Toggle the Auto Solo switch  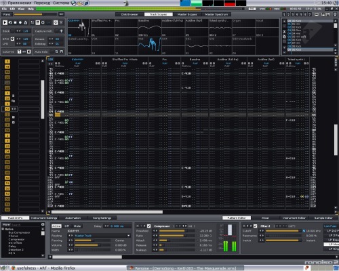point(52,51)
